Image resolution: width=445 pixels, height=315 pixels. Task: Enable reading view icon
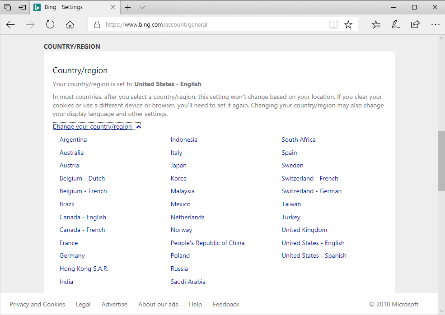pyautogui.click(x=334, y=25)
